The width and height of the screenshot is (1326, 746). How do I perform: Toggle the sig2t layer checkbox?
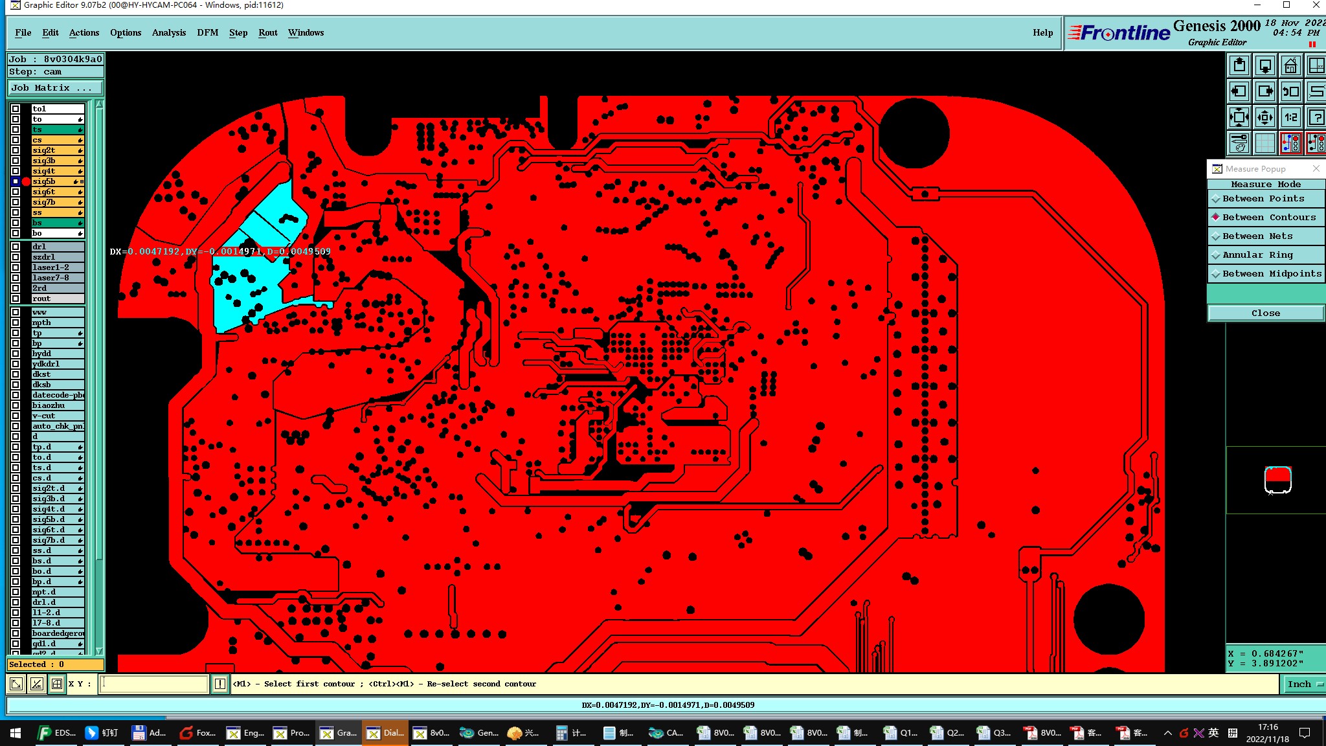tap(16, 150)
